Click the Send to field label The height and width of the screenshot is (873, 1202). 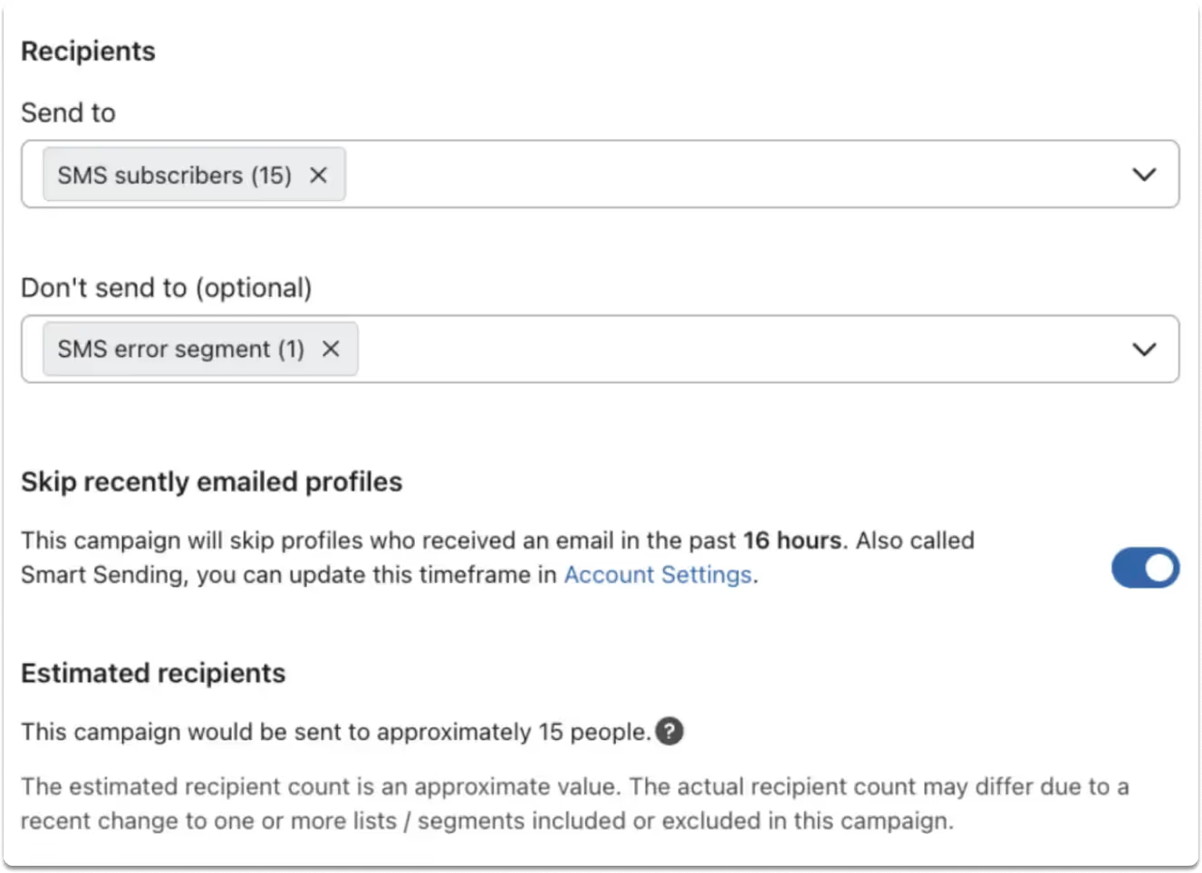(x=68, y=112)
